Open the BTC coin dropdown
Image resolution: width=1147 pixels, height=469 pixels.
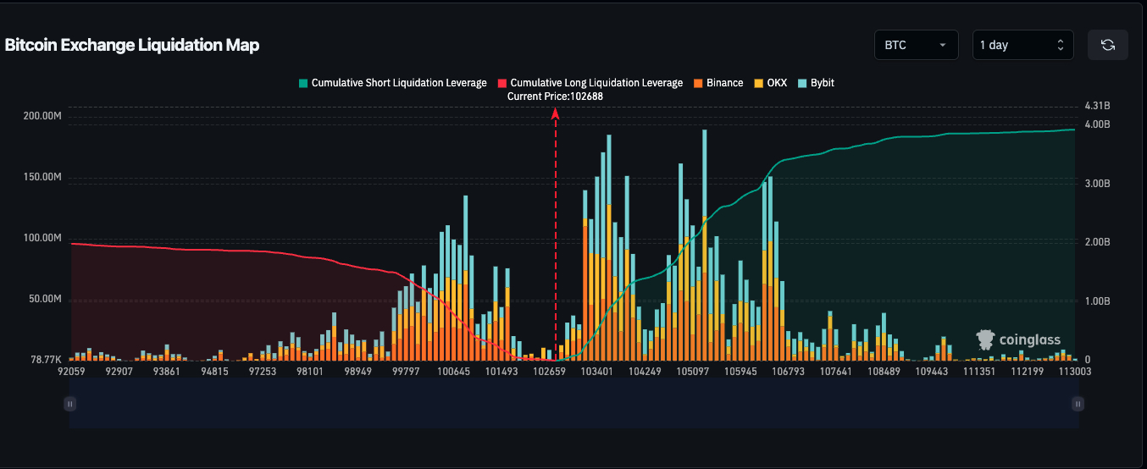pyautogui.click(x=916, y=45)
